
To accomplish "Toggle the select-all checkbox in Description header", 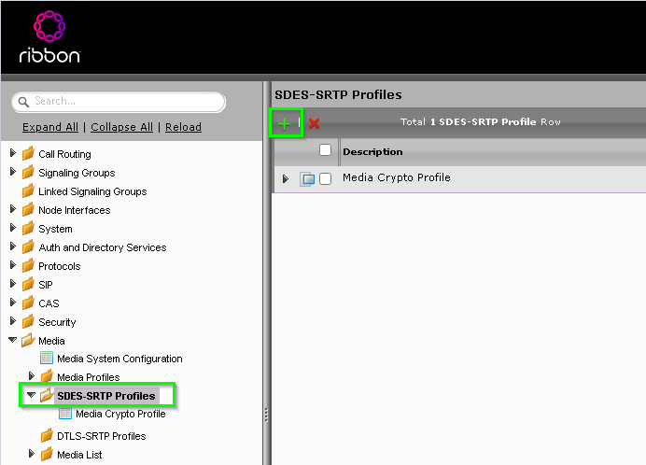I will pos(326,150).
